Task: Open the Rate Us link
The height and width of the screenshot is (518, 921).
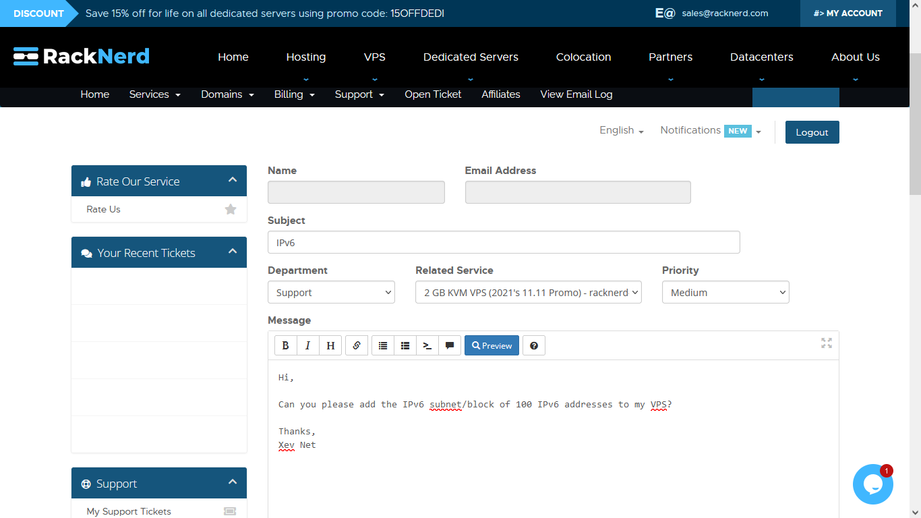Action: pos(104,209)
